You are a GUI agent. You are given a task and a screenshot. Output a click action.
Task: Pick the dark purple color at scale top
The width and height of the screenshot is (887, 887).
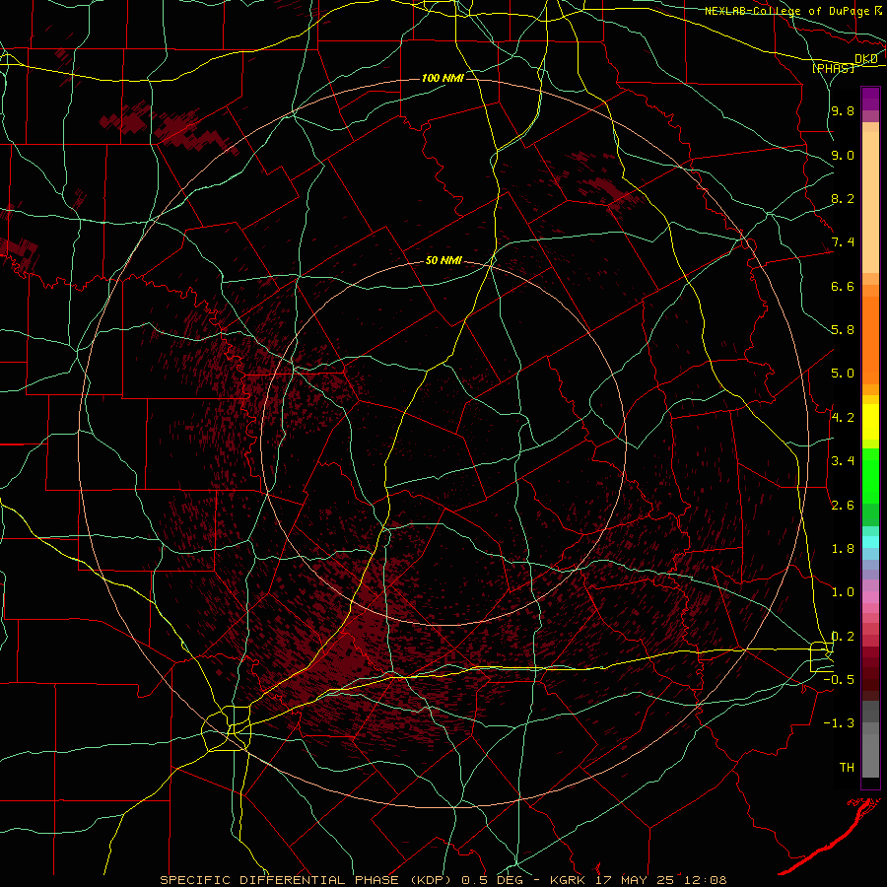(870, 99)
